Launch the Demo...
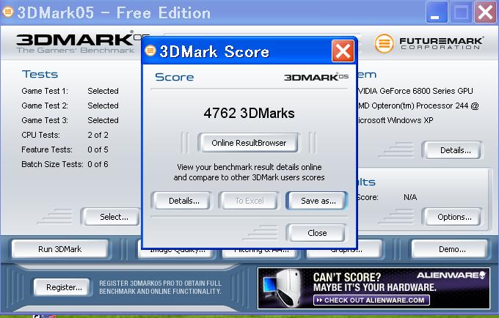This screenshot has width=499, height=318. click(x=450, y=249)
